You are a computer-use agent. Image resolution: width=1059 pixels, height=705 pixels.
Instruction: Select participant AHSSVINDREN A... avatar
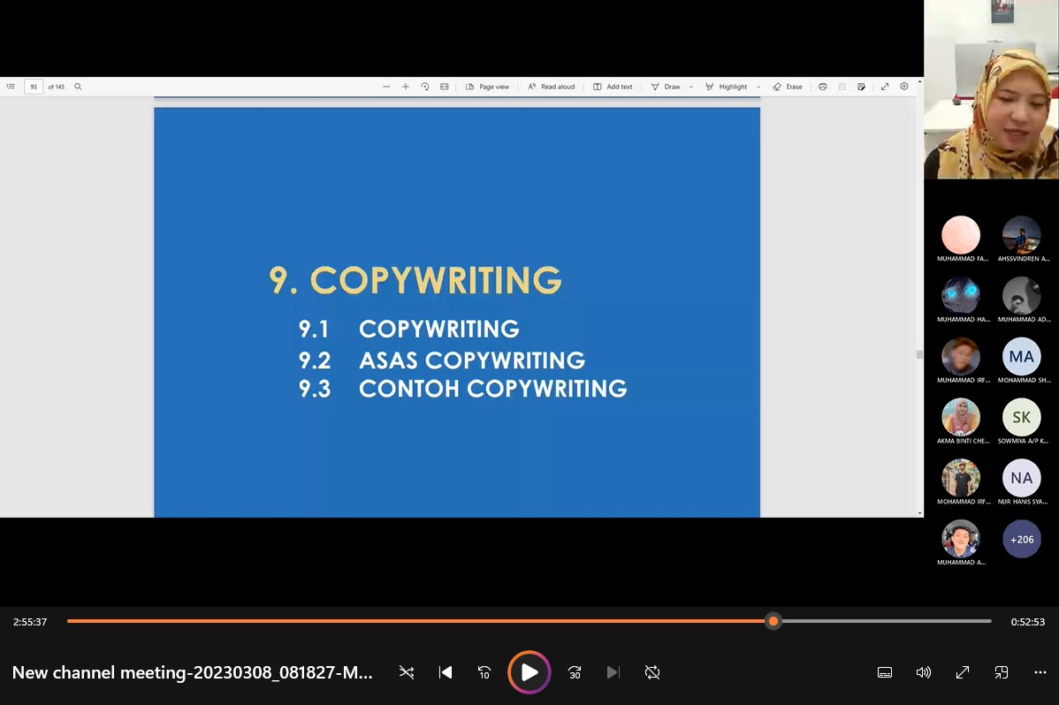1021,235
